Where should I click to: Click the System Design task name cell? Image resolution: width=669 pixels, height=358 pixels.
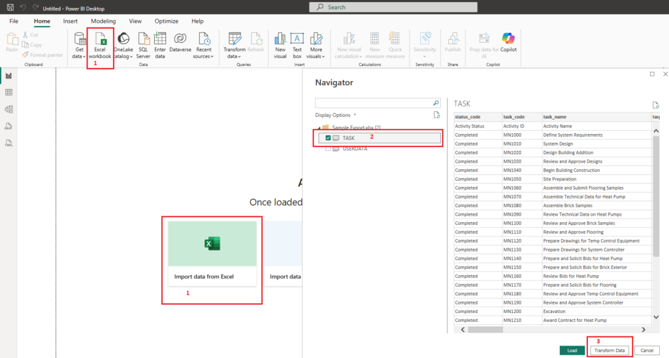click(x=596, y=144)
